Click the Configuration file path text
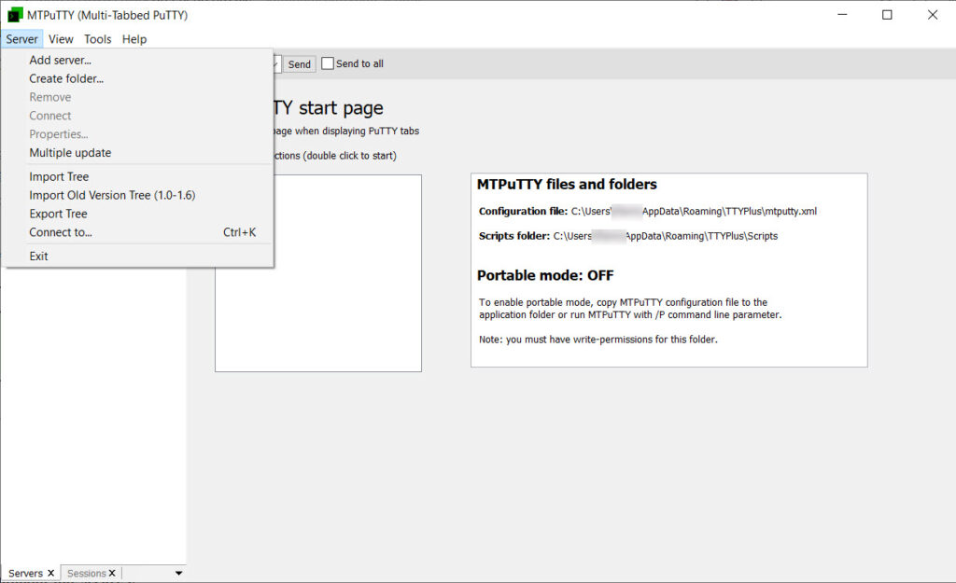This screenshot has height=583, width=956. [694, 212]
